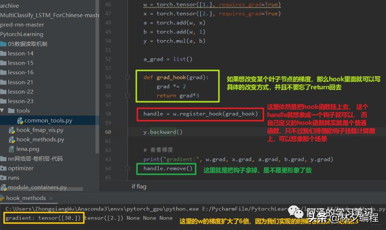
Task: Open hook_methods.py from the tree
Action: 40,140
